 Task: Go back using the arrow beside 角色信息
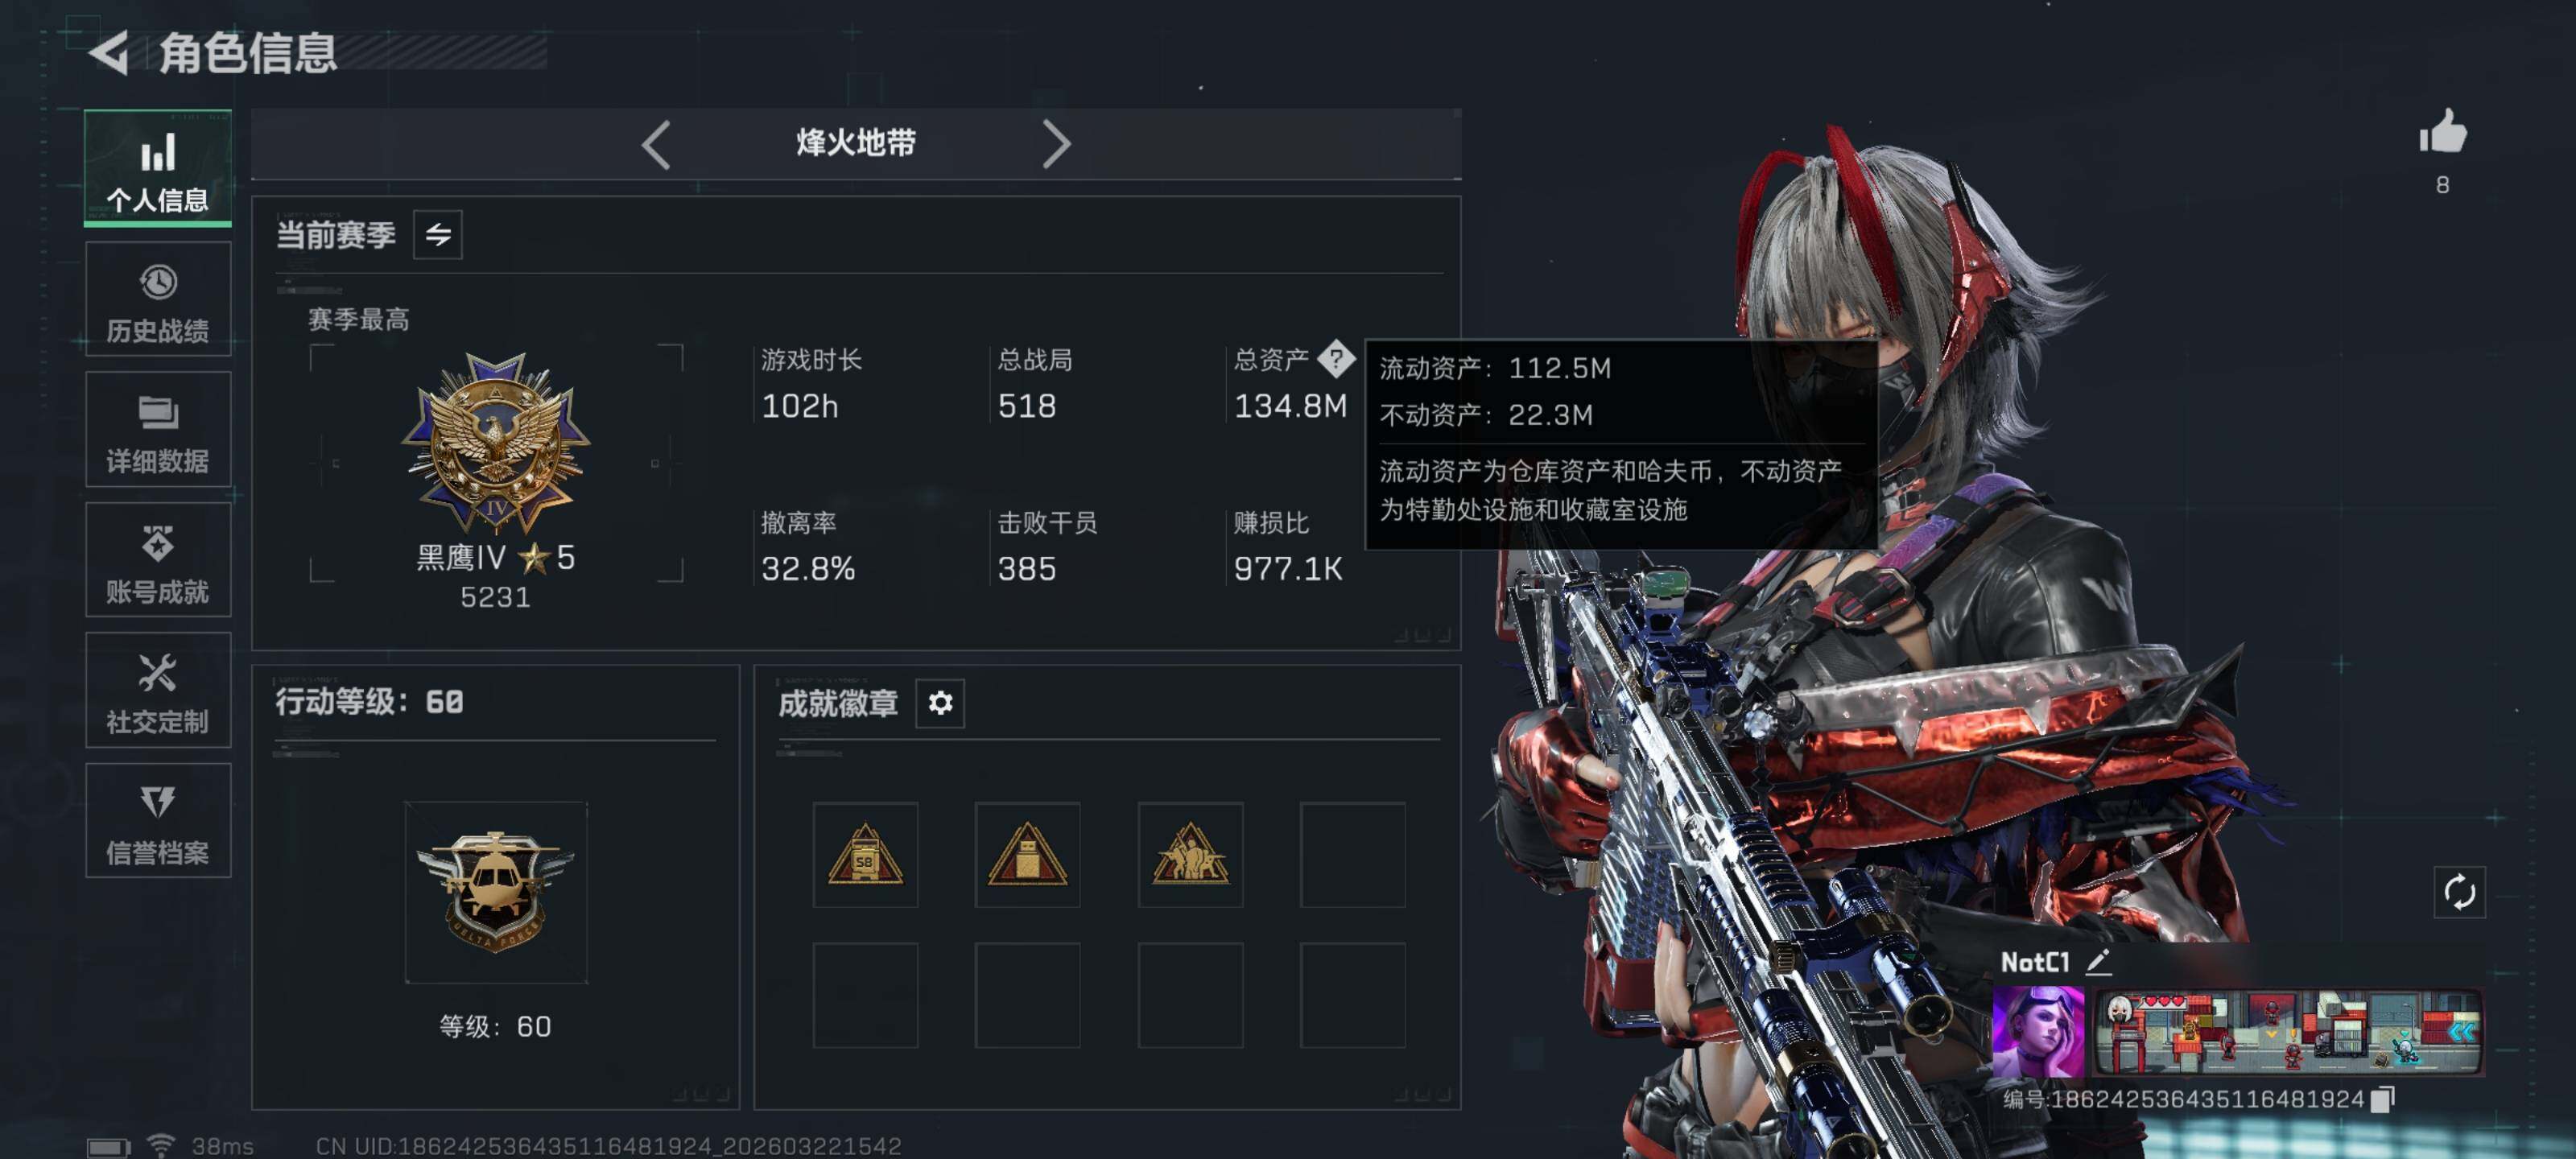click(x=109, y=52)
